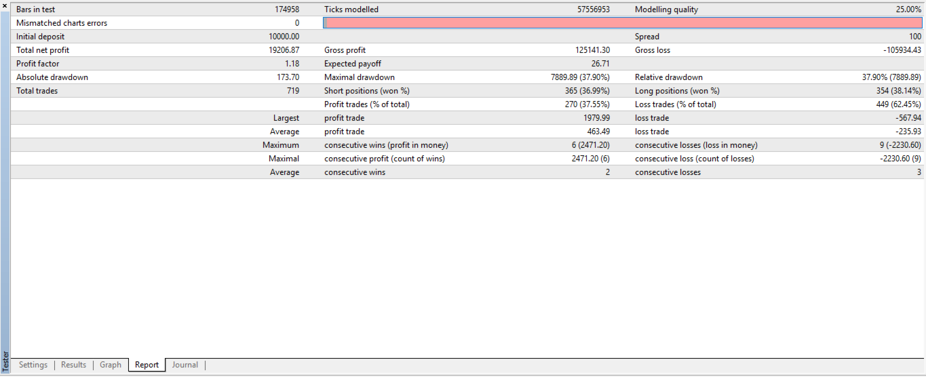The width and height of the screenshot is (926, 377).
Task: Click the Total net profit label
Action: (43, 50)
